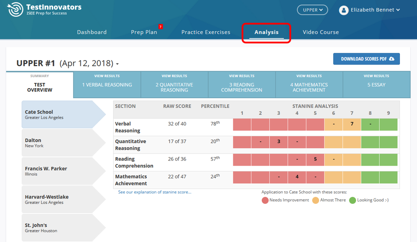
Task: Open the Video Course tab
Action: [321, 32]
